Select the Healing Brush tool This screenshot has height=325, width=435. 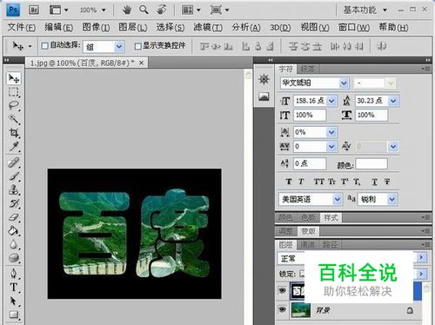click(x=14, y=162)
